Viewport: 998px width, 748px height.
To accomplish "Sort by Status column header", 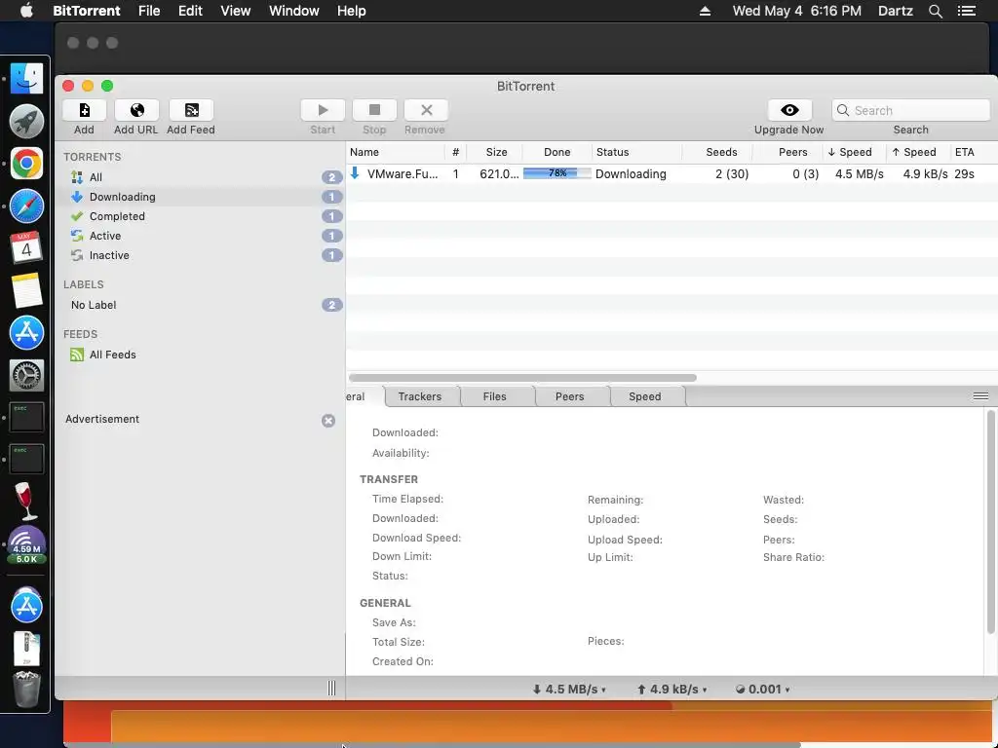I will [637, 152].
